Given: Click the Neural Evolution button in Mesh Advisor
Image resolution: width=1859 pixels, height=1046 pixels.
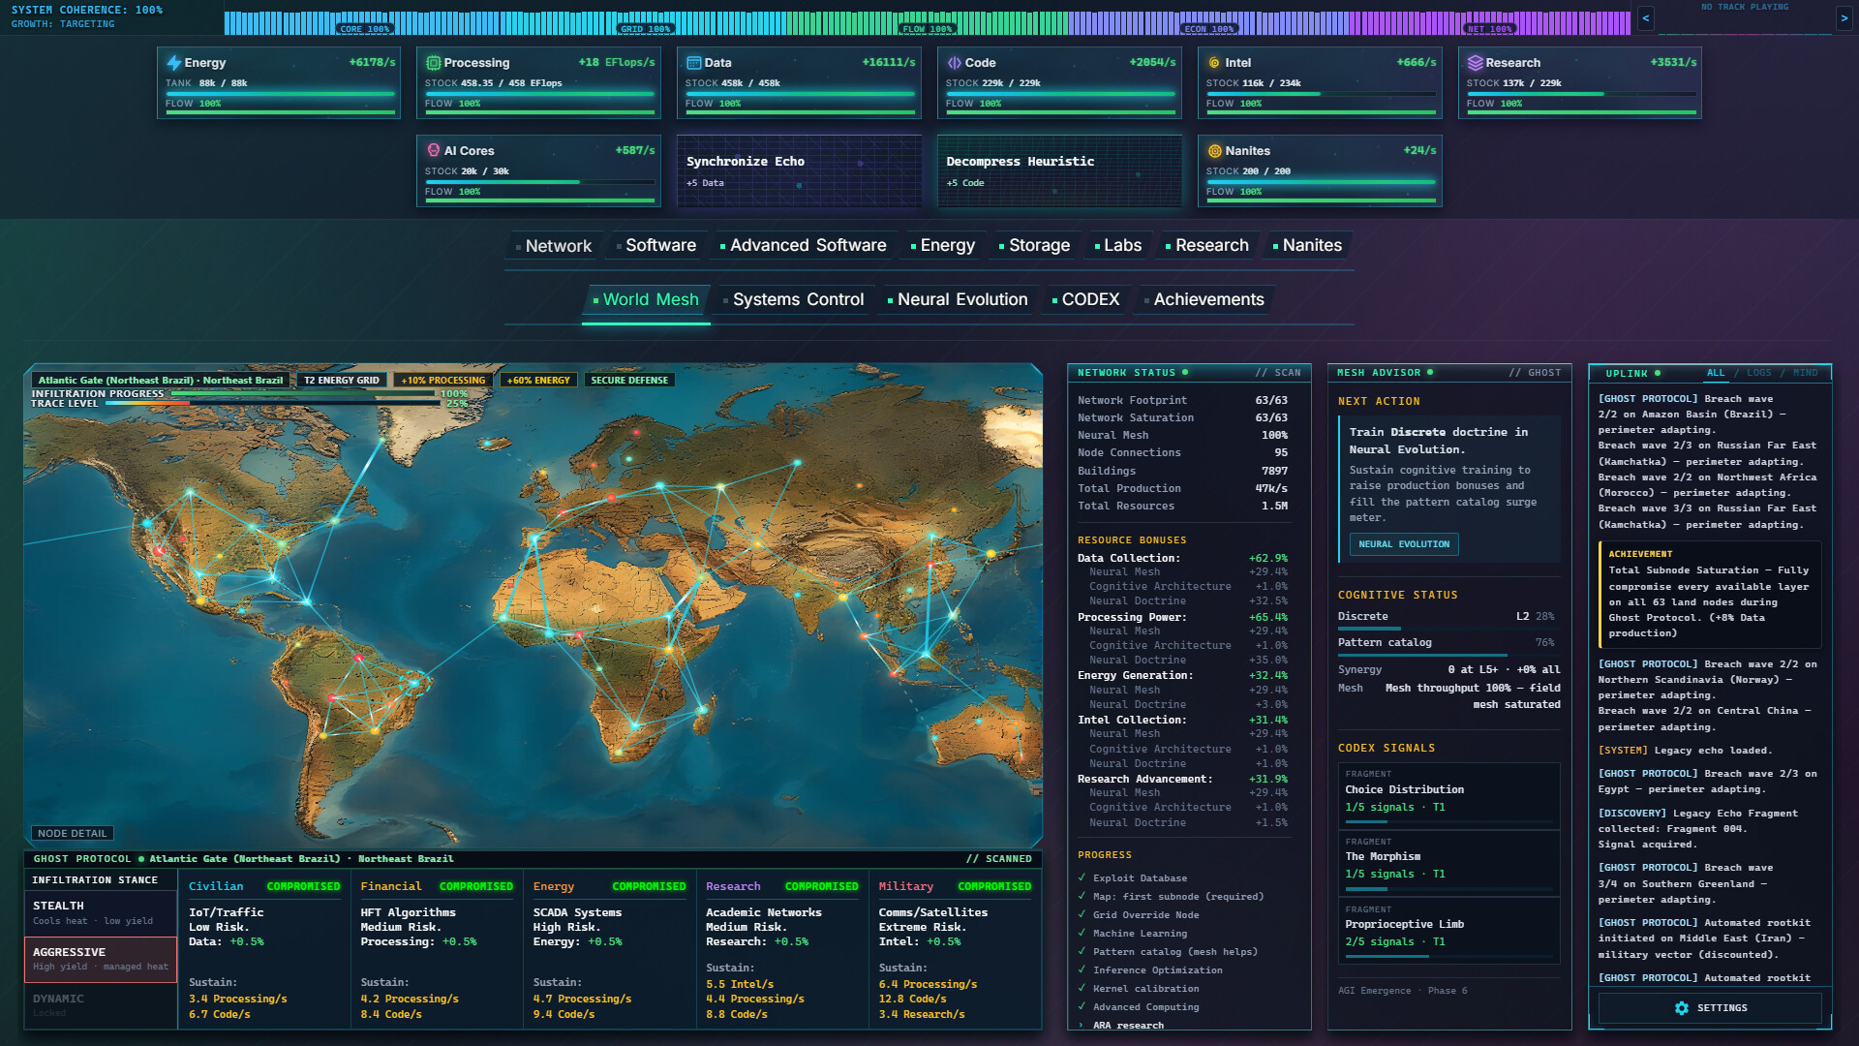Looking at the screenshot, I should coord(1404,544).
